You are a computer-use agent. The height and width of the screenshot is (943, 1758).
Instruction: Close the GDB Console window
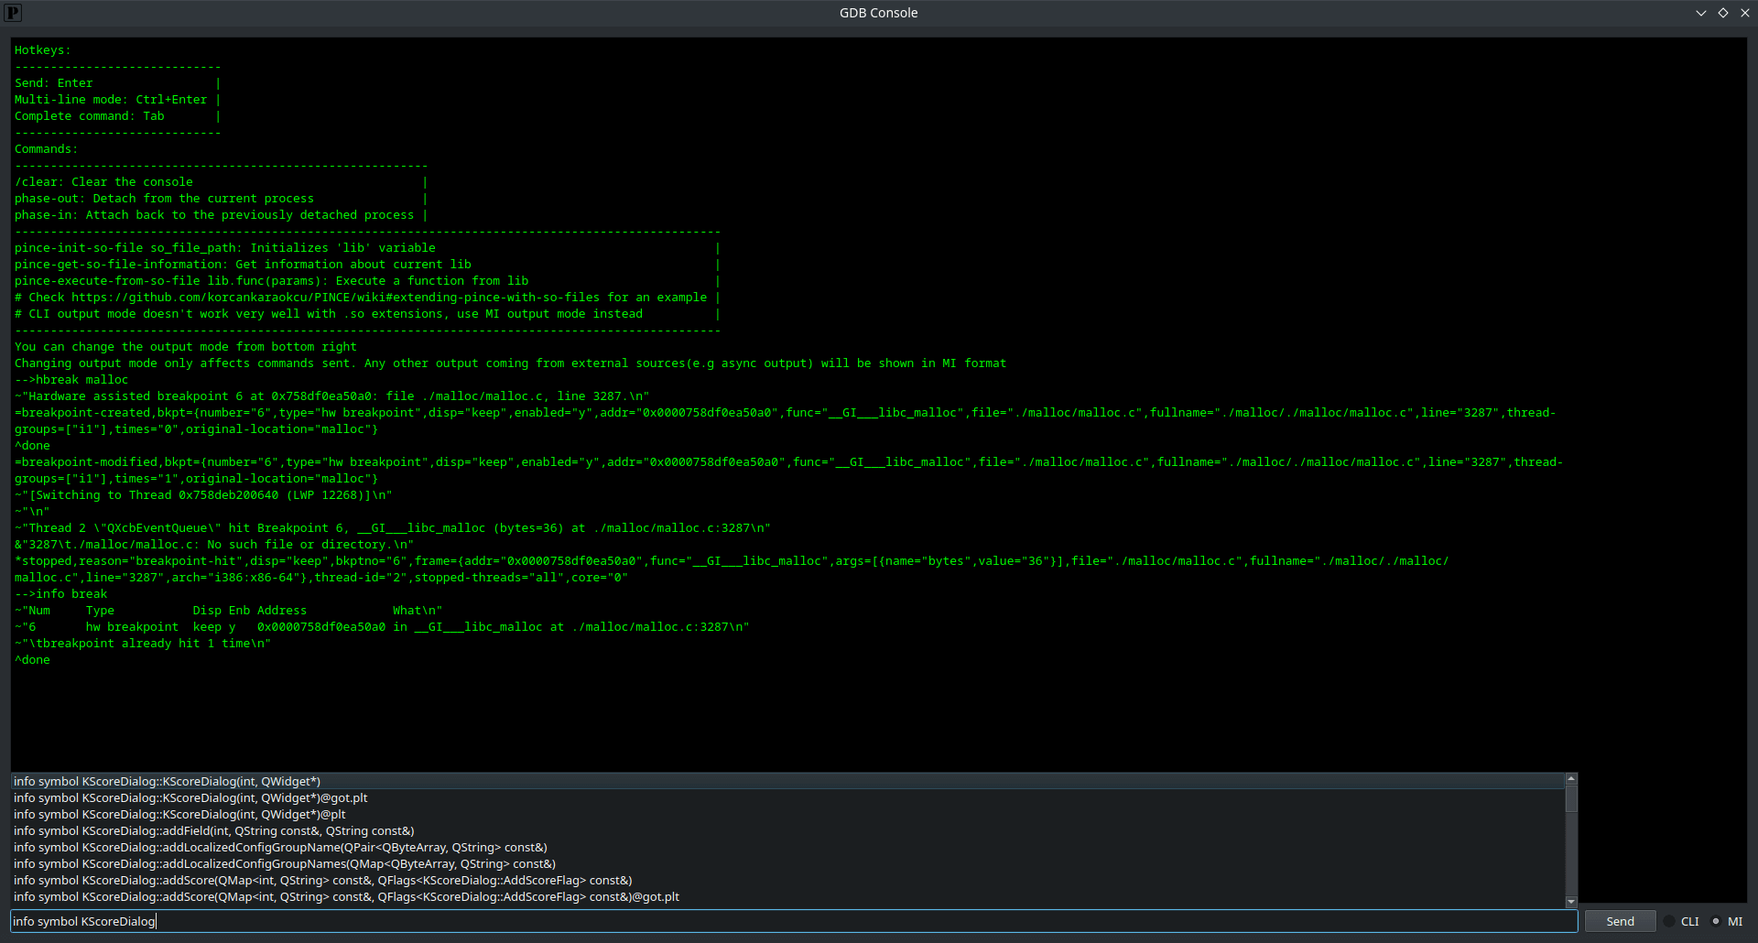(x=1744, y=13)
